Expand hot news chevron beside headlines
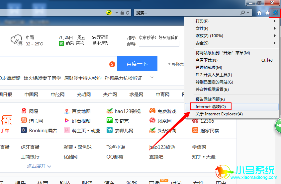 click(x=152, y=78)
